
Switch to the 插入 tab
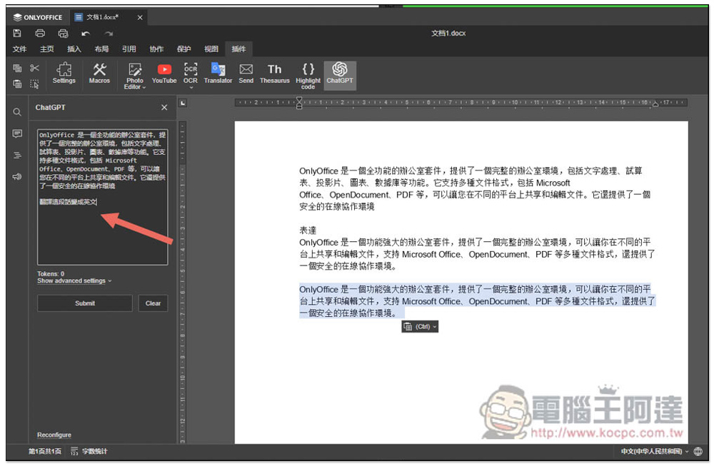pos(74,49)
